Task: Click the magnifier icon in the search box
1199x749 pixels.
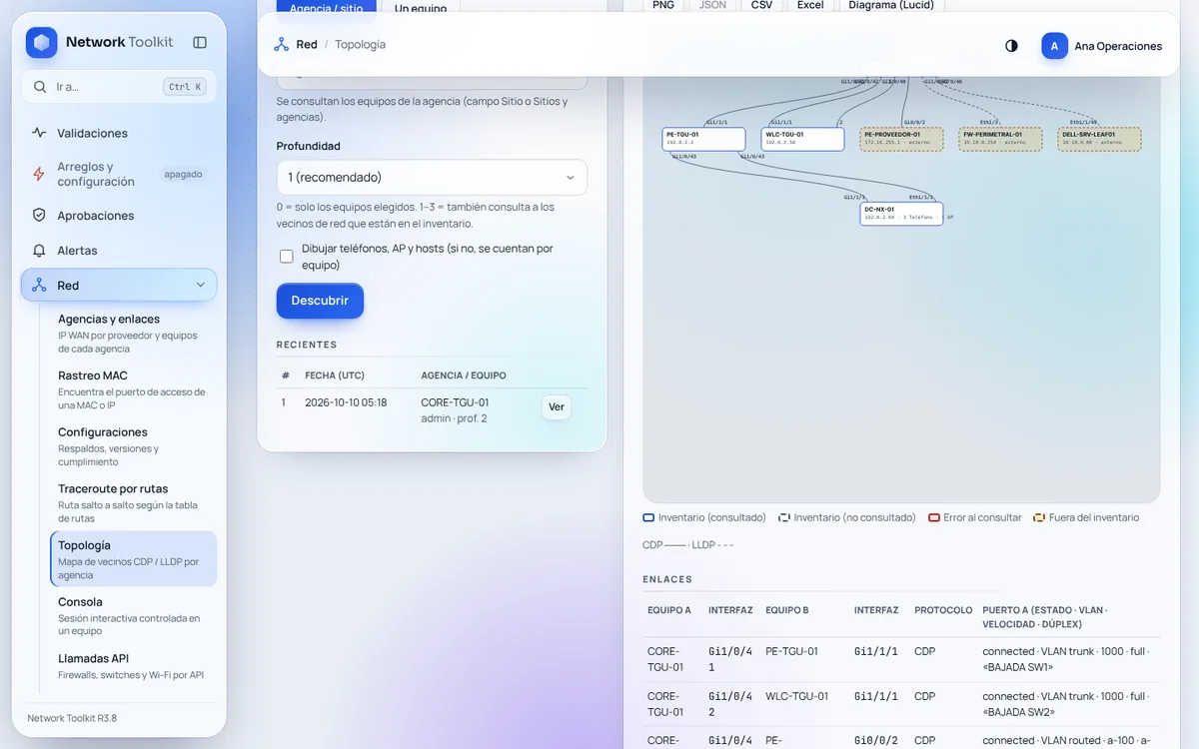Action: 40,87
